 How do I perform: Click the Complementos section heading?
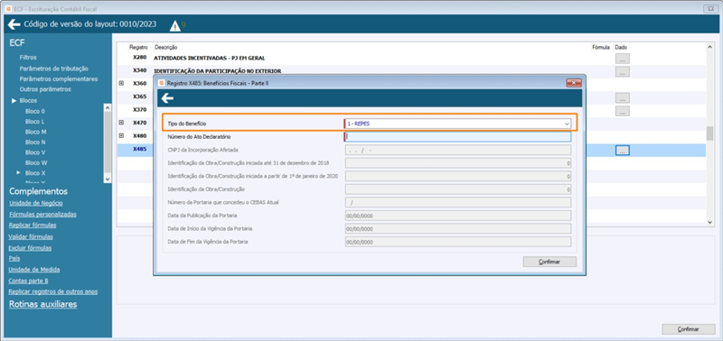(38, 191)
